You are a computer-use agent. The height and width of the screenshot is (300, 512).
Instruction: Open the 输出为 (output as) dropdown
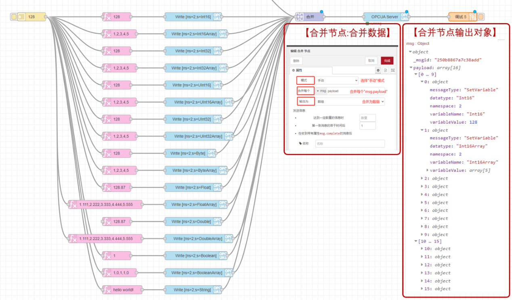[350, 101]
